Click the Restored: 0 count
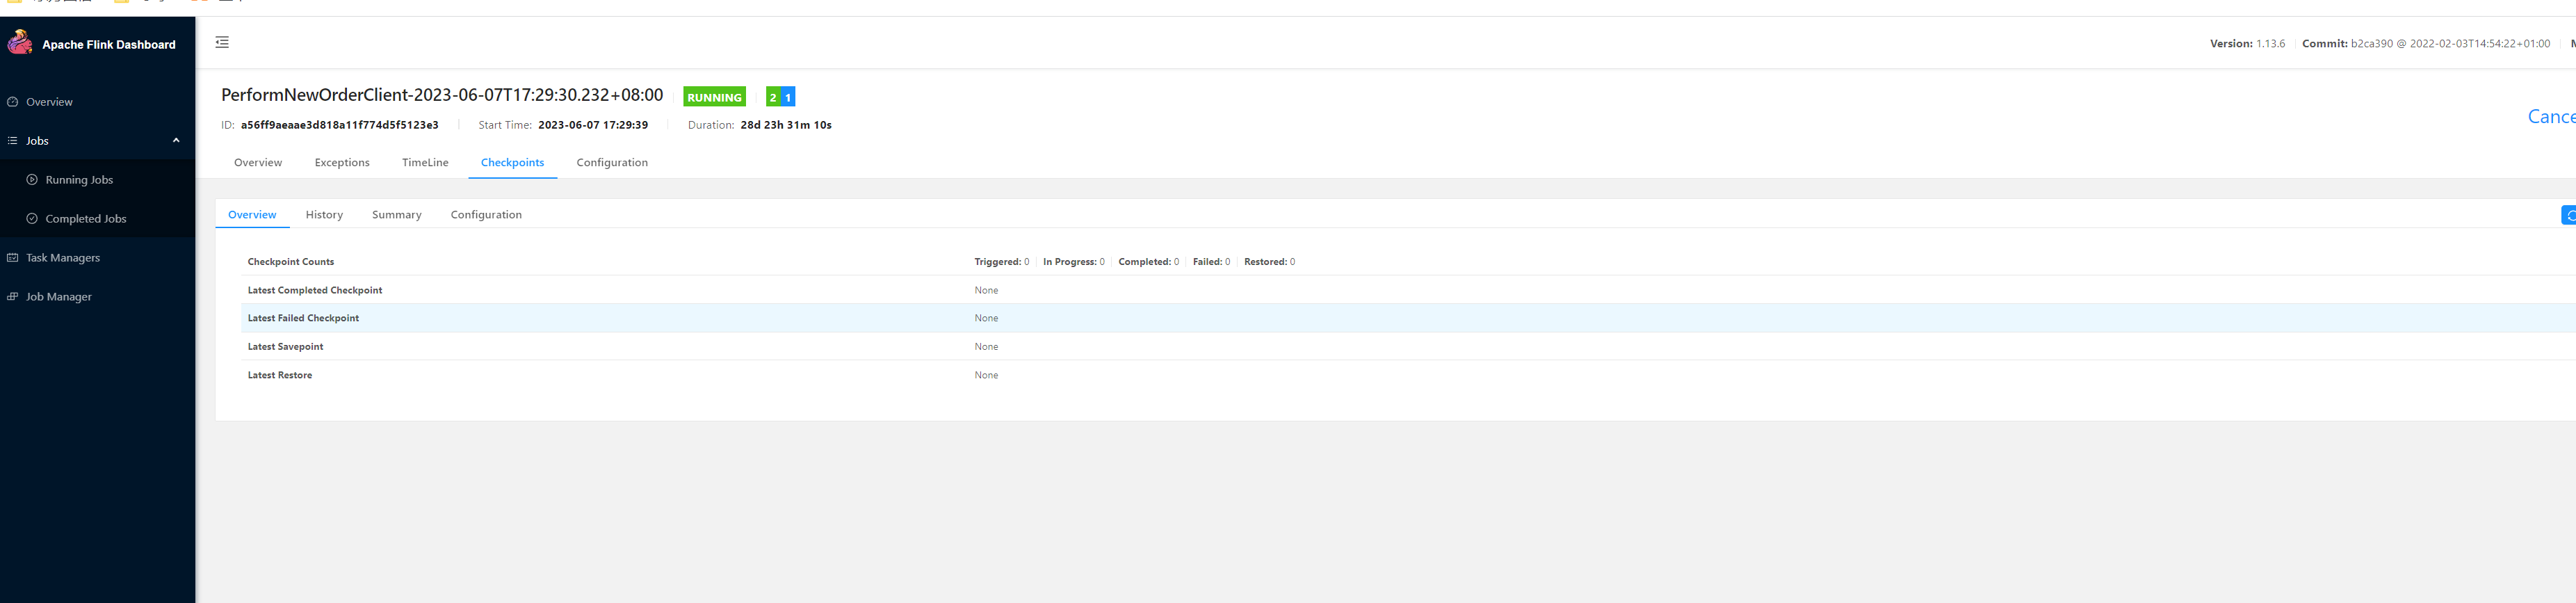The height and width of the screenshot is (603, 2576). click(x=1270, y=262)
